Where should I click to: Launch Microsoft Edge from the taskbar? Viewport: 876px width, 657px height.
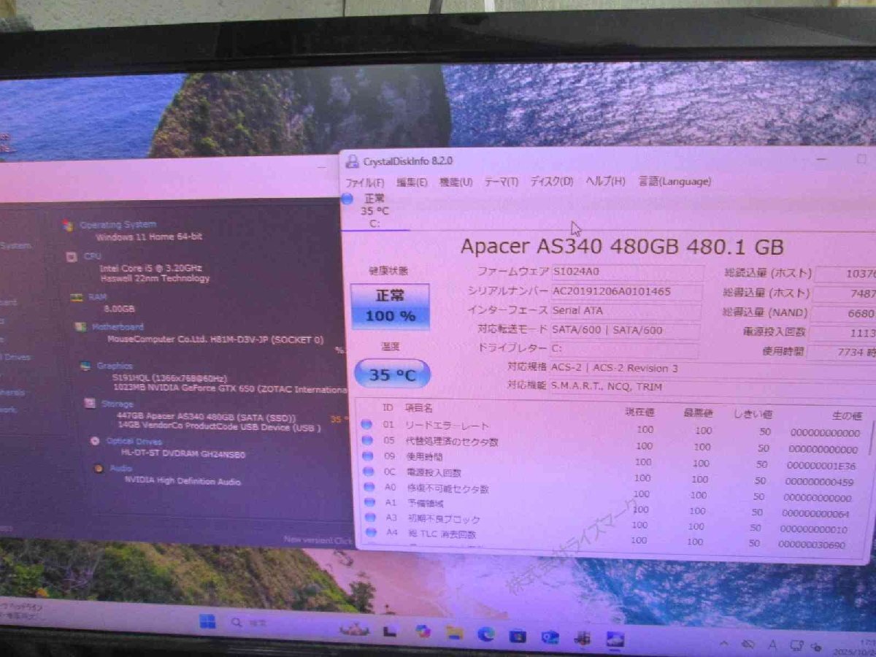point(486,634)
